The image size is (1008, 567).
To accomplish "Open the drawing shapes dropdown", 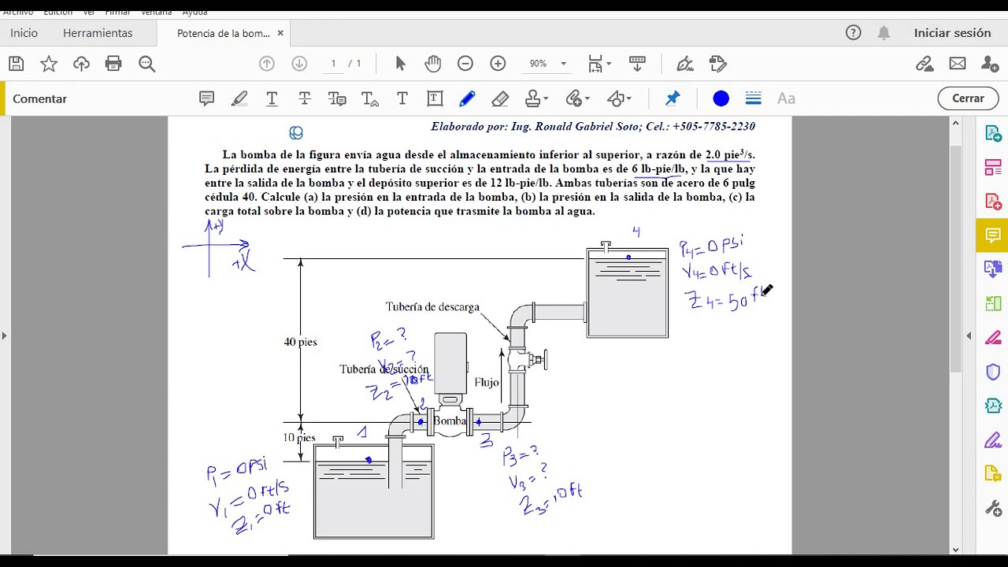I will [x=619, y=98].
